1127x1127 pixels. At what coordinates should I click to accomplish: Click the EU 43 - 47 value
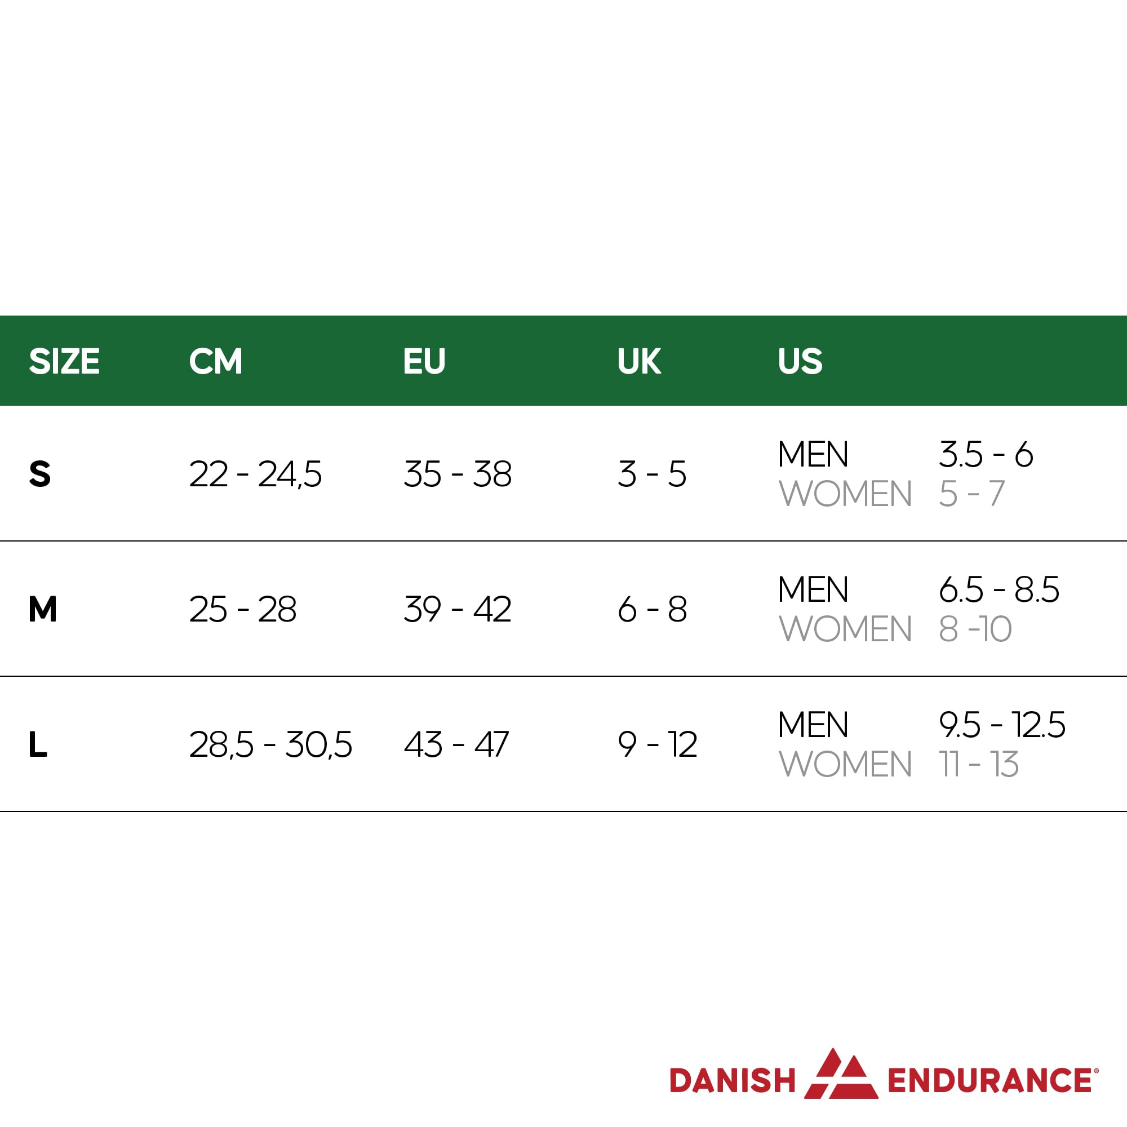[456, 744]
